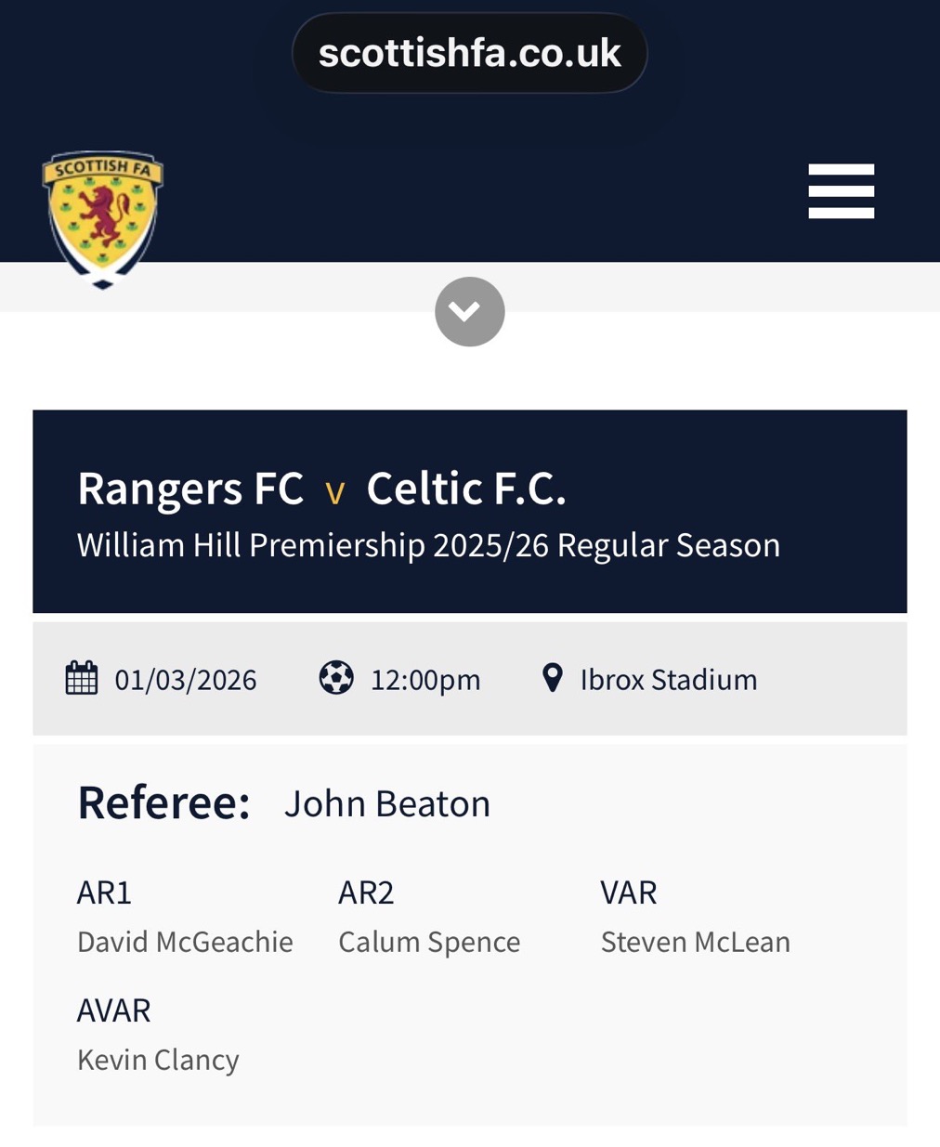Expand the grey chevron-down circle
The height and width of the screenshot is (1147, 940).
pyautogui.click(x=469, y=311)
